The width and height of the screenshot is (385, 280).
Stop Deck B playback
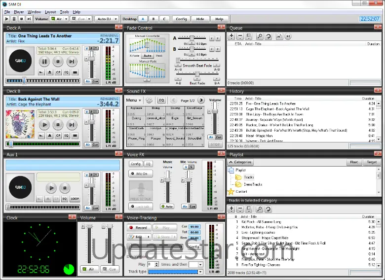(58, 125)
